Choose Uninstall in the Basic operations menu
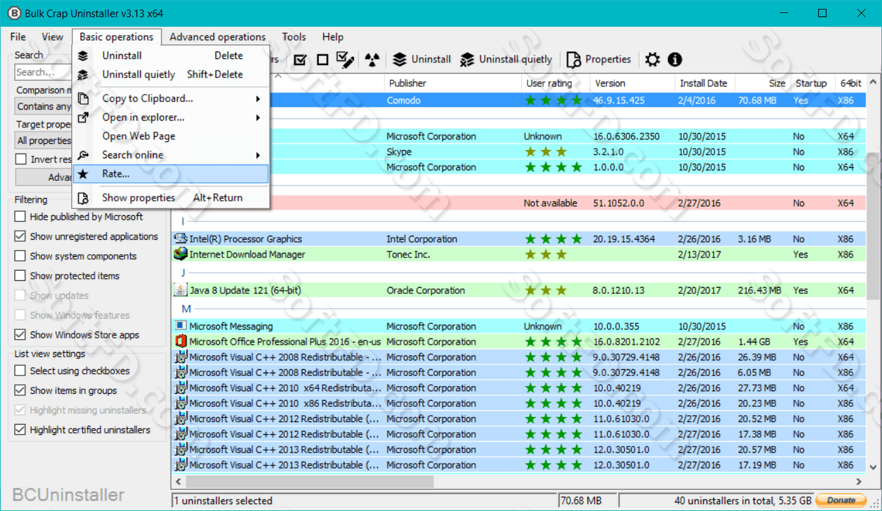The image size is (882, 511). point(171,55)
